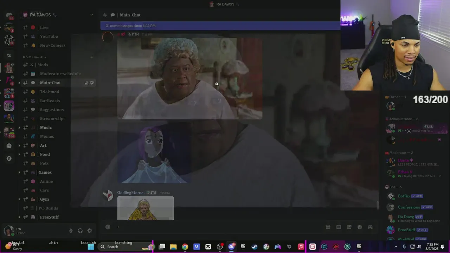Open Apple Music from taskbar
Viewport: 450px width, 253px height.
tap(301, 247)
